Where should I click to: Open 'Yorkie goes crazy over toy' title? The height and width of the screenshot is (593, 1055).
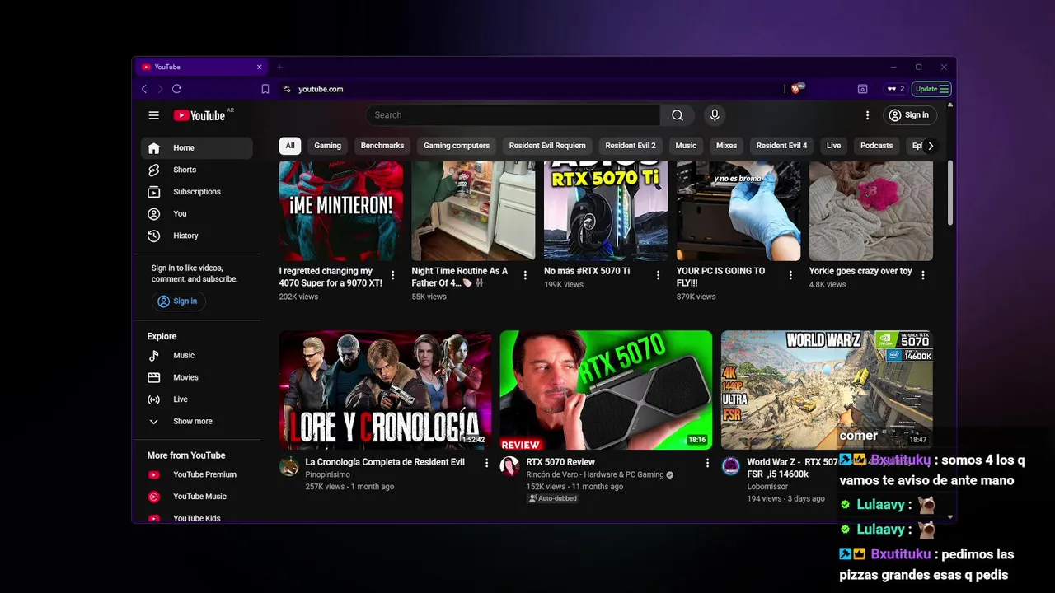(860, 271)
